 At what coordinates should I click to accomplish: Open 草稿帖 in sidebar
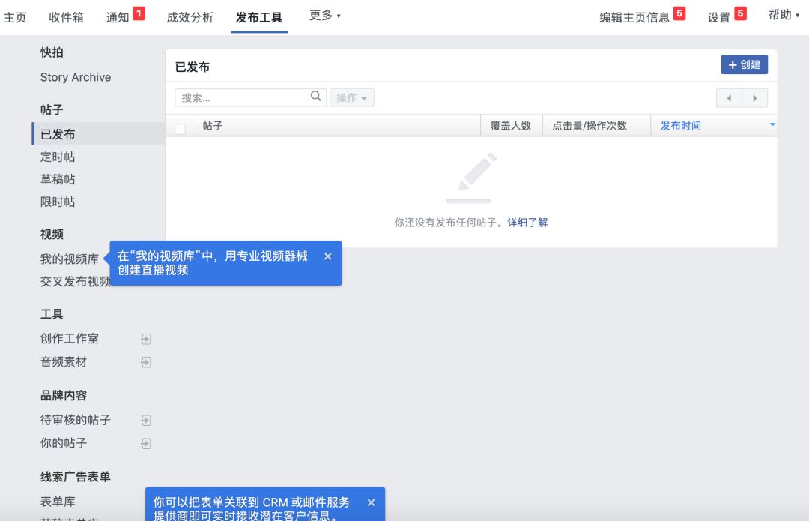58,179
